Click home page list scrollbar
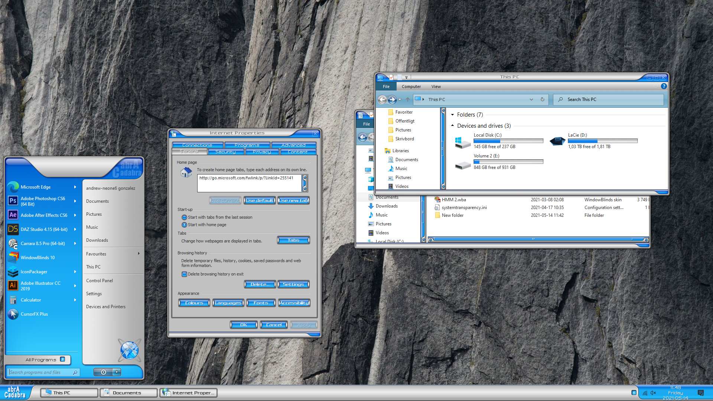Viewport: 713px width, 401px height. coord(305,183)
